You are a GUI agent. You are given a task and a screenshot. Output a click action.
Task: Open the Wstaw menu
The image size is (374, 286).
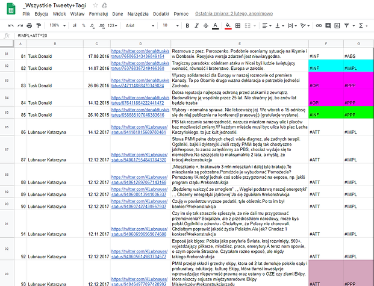point(77,14)
